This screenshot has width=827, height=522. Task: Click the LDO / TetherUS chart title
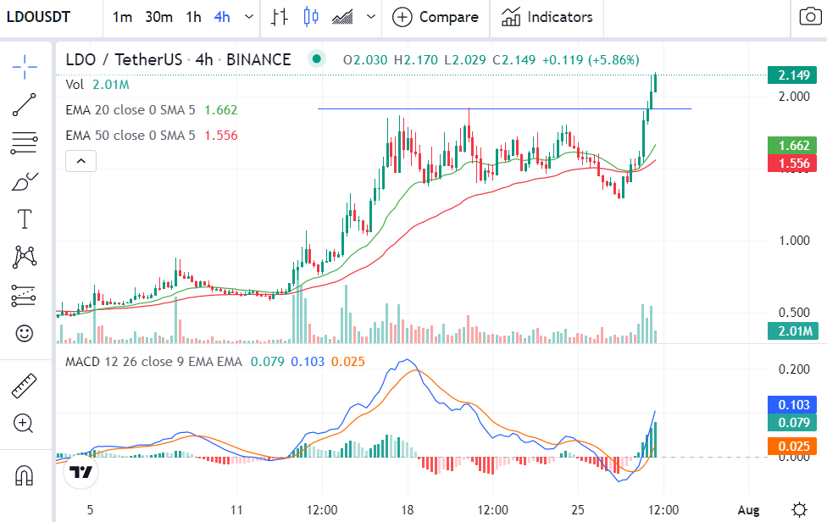[178, 59]
